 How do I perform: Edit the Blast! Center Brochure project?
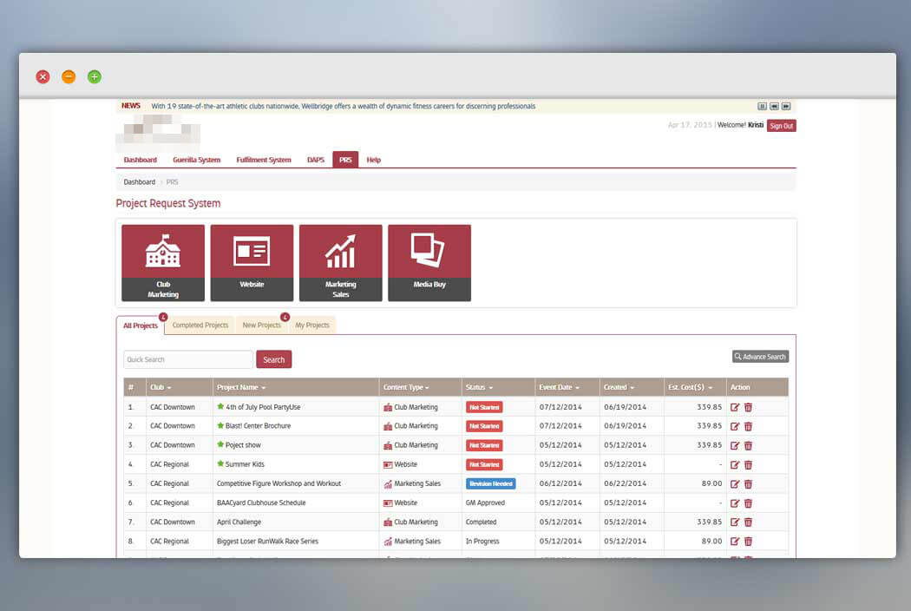pyautogui.click(x=735, y=427)
